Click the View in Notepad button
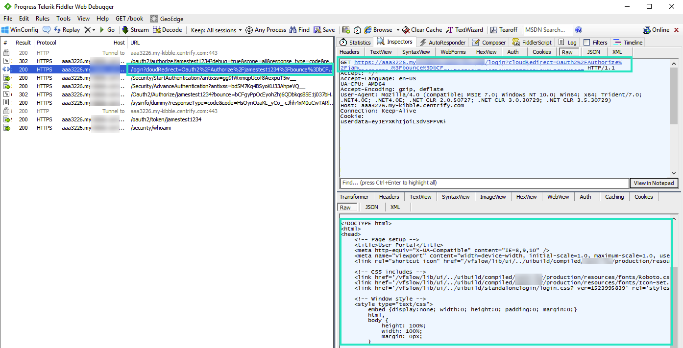 pyautogui.click(x=654, y=183)
